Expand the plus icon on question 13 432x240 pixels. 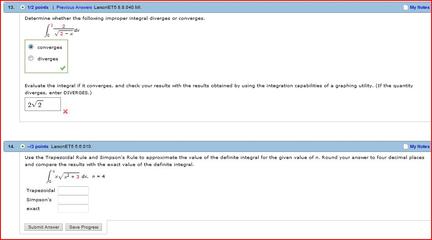tap(23, 7)
